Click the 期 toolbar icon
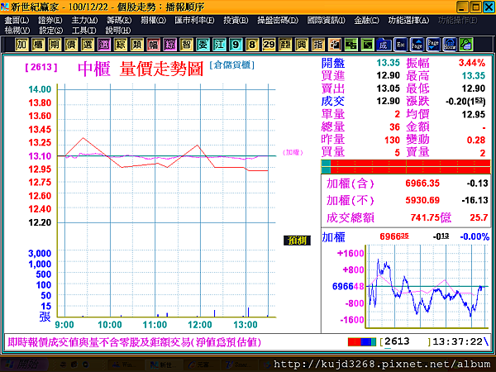Viewport: 496px width, 372px height. tap(55, 45)
